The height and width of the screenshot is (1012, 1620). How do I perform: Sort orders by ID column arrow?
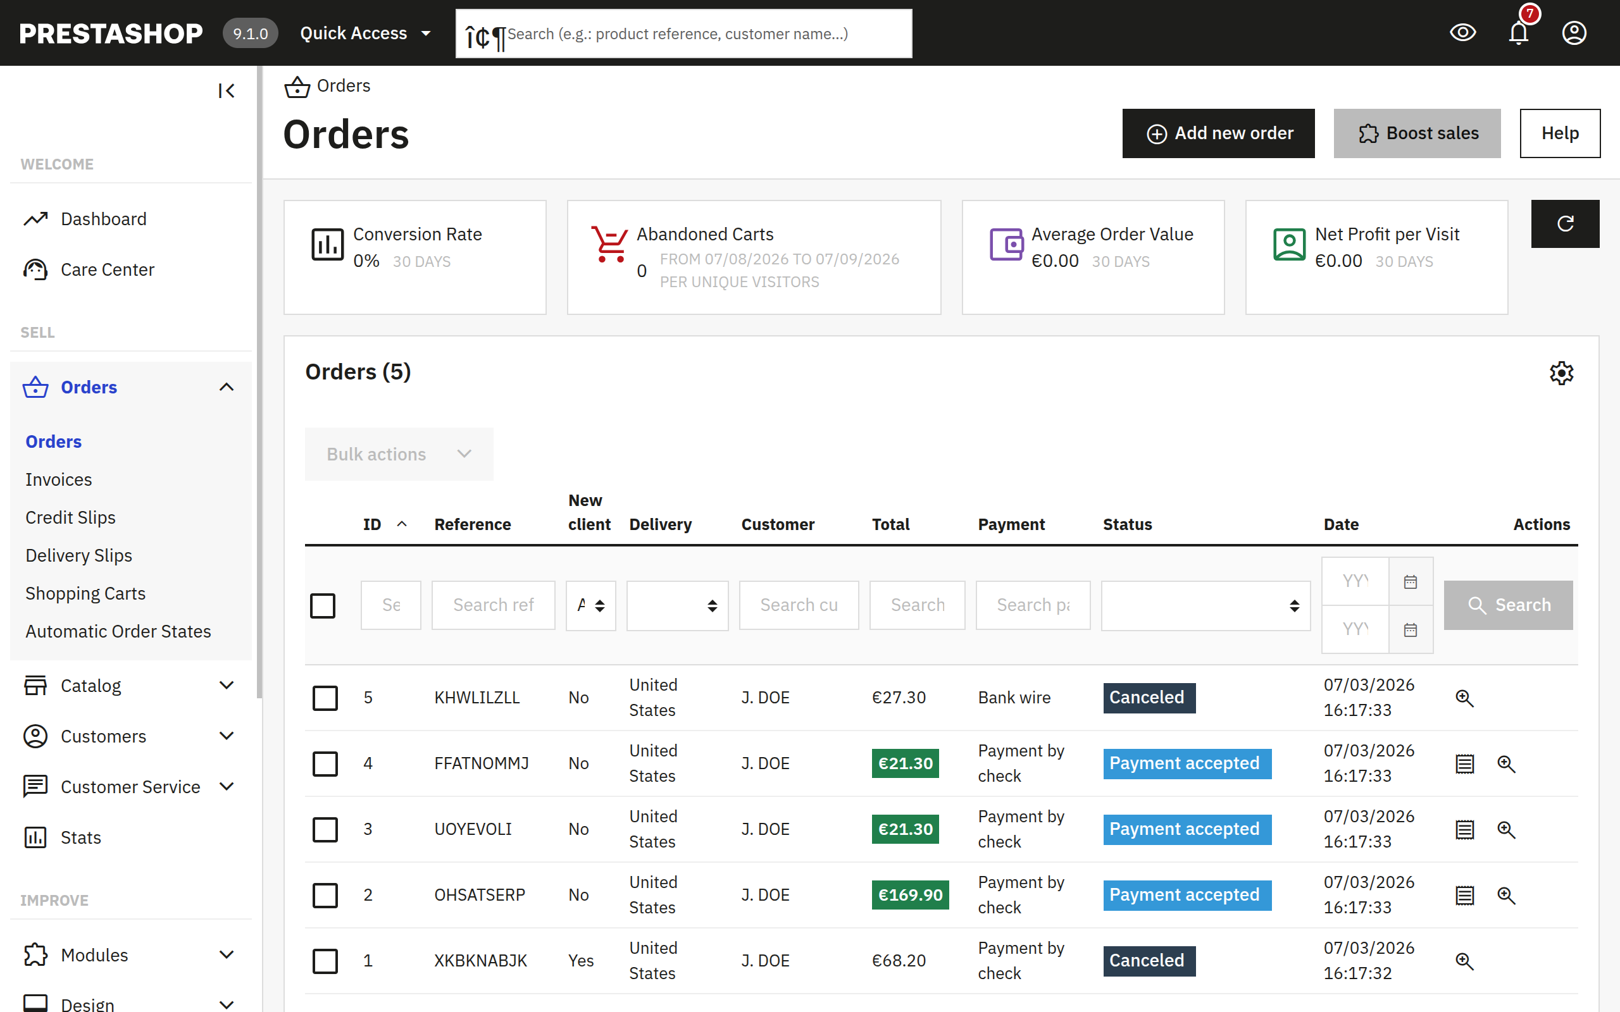pyautogui.click(x=402, y=524)
